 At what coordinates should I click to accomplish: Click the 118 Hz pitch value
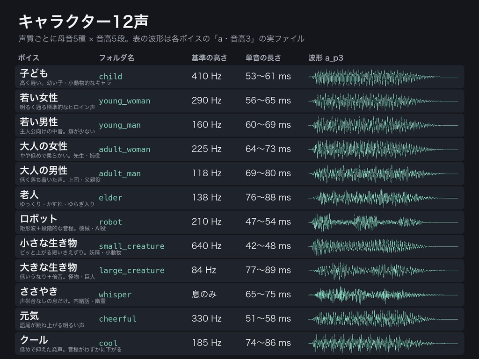coord(206,173)
